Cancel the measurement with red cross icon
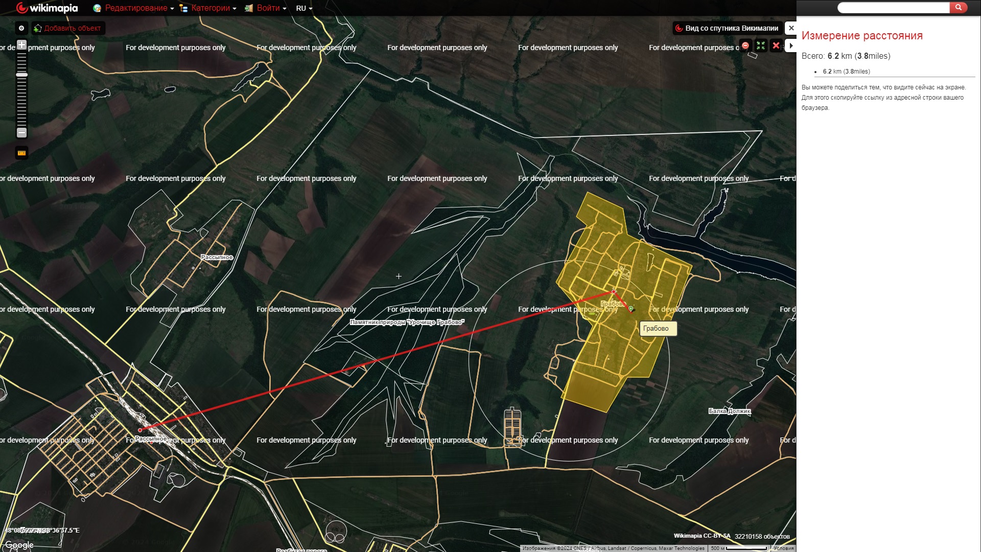Viewport: 981px width, 552px height. point(776,45)
